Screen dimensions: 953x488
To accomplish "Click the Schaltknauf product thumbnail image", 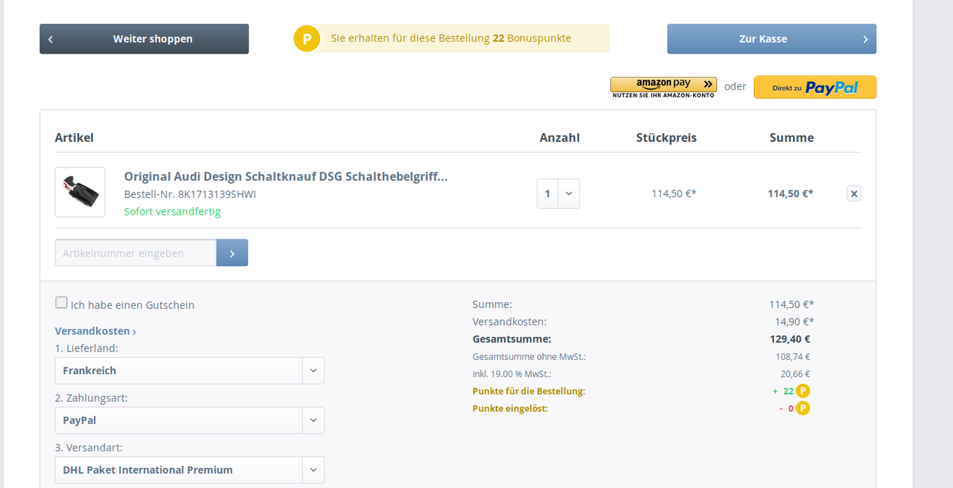I will [x=80, y=192].
